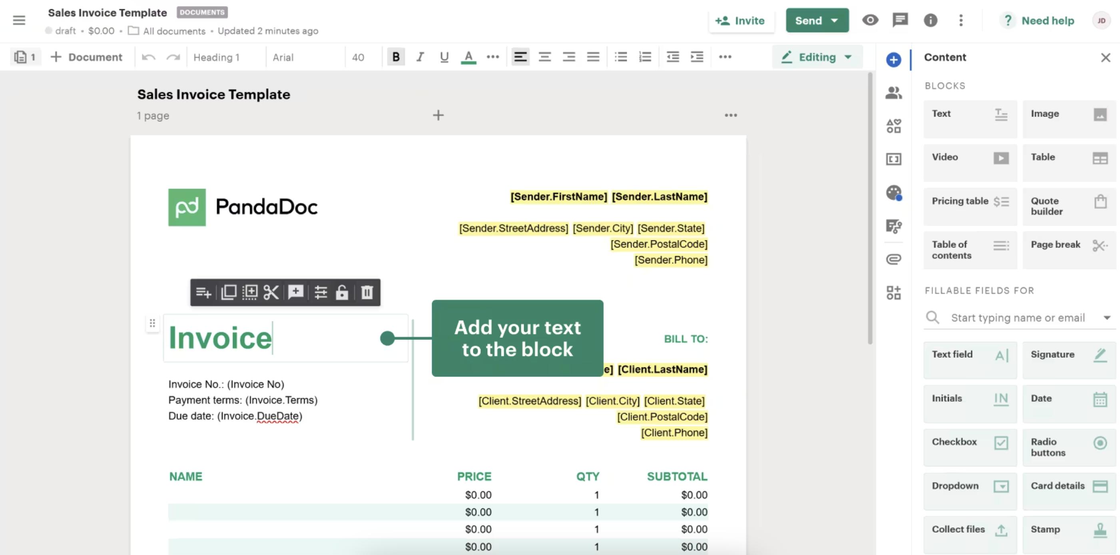
Task: Select the Pricing table block
Action: (x=970, y=206)
